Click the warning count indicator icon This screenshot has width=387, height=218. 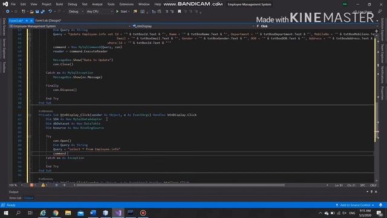[43, 185]
